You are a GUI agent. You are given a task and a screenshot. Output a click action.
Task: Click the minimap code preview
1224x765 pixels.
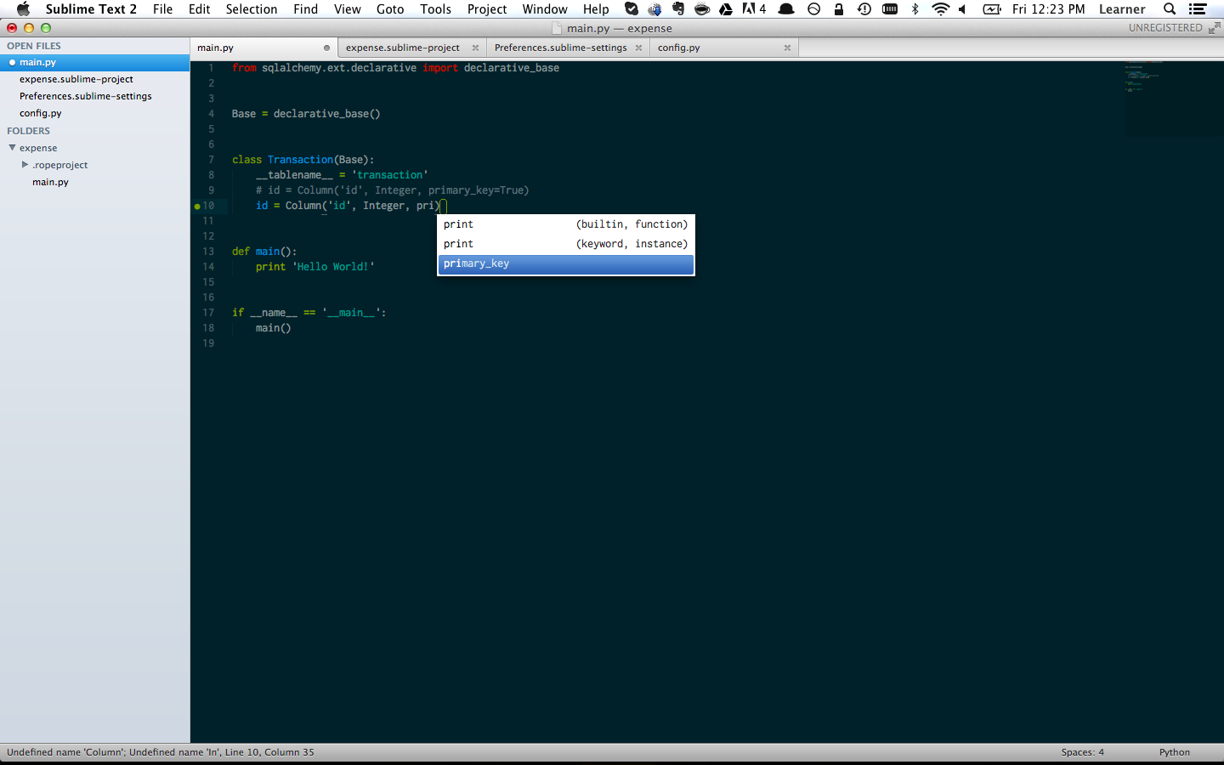coord(1174,98)
